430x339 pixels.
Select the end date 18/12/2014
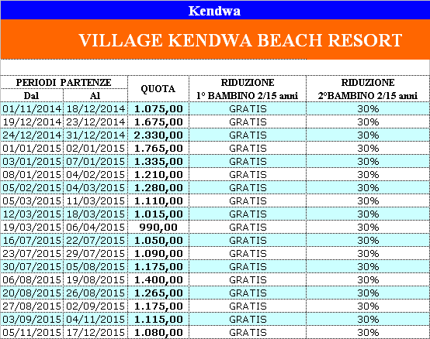point(95,109)
